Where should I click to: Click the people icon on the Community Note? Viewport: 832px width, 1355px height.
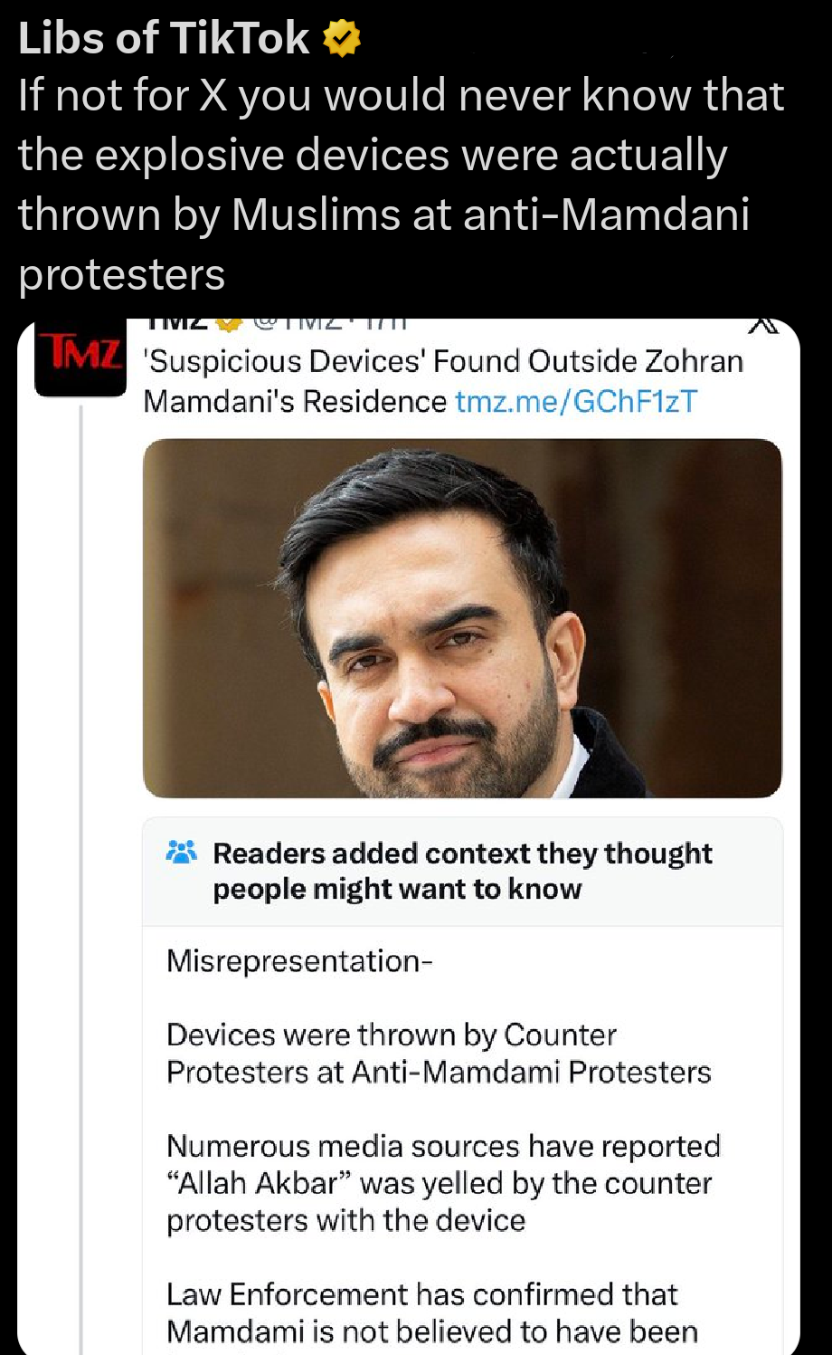pos(180,852)
